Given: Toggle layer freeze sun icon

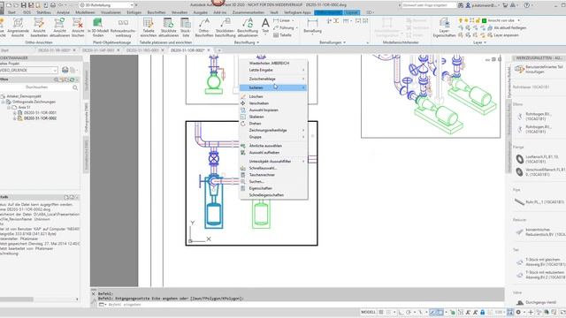Looking at the screenshot, I should click(x=466, y=20).
